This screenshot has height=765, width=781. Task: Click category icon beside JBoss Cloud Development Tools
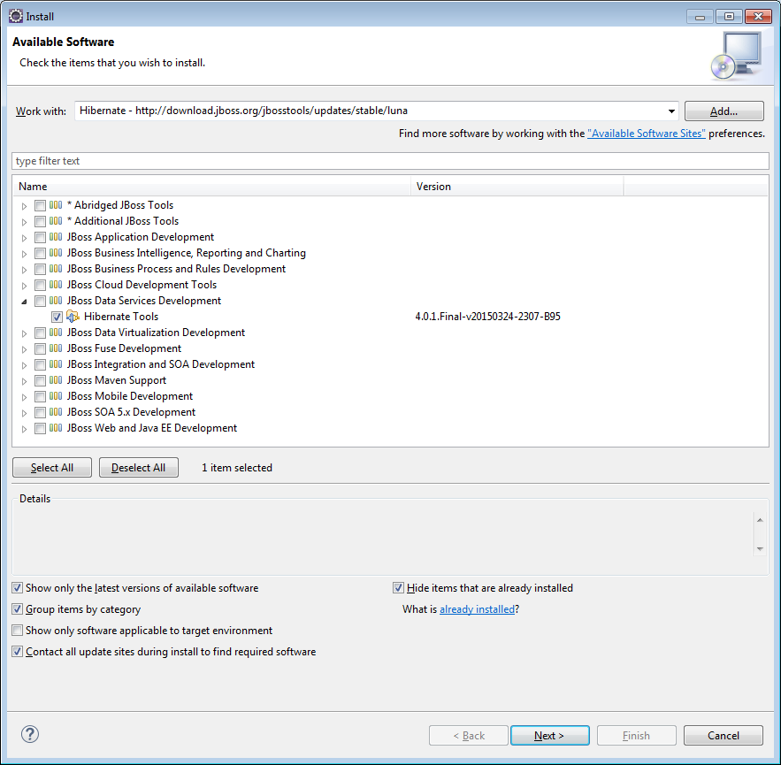click(x=56, y=285)
